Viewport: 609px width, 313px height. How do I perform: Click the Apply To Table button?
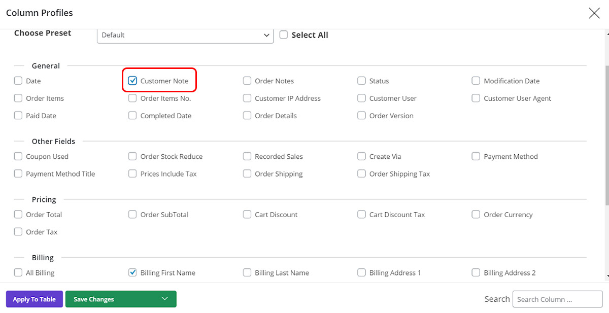pyautogui.click(x=34, y=299)
